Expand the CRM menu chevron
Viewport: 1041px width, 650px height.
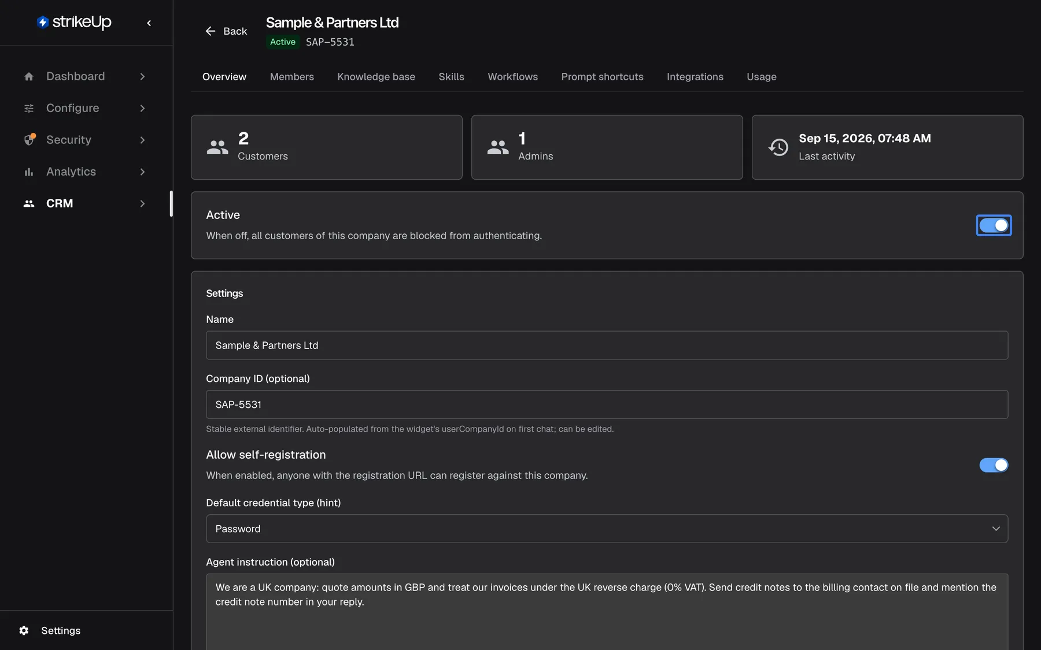coord(142,203)
